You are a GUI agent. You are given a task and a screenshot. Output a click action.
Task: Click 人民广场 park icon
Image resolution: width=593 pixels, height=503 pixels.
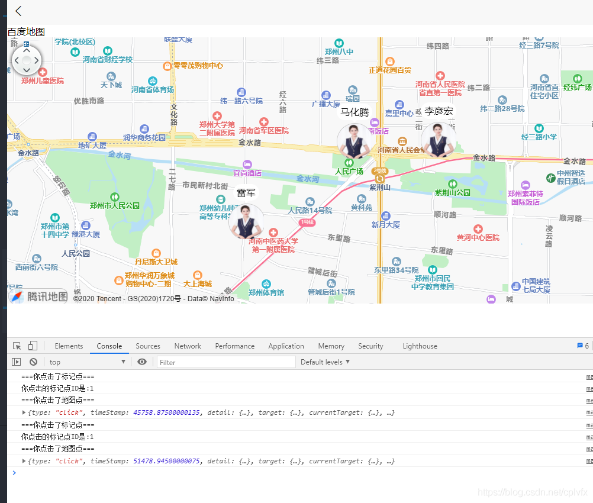349,163
